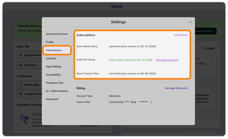Image resolution: width=228 pixels, height=139 pixels.
Task: Open Predictive Text settings section
Action: [x=54, y=83]
